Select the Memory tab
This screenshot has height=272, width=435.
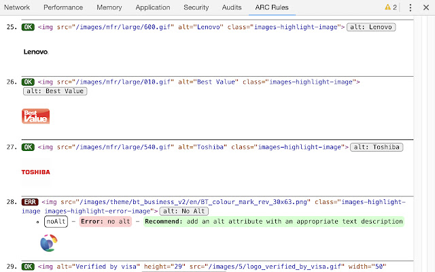[109, 7]
